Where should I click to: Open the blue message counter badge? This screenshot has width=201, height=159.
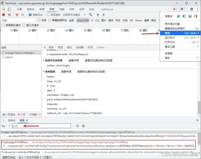click(x=183, y=9)
